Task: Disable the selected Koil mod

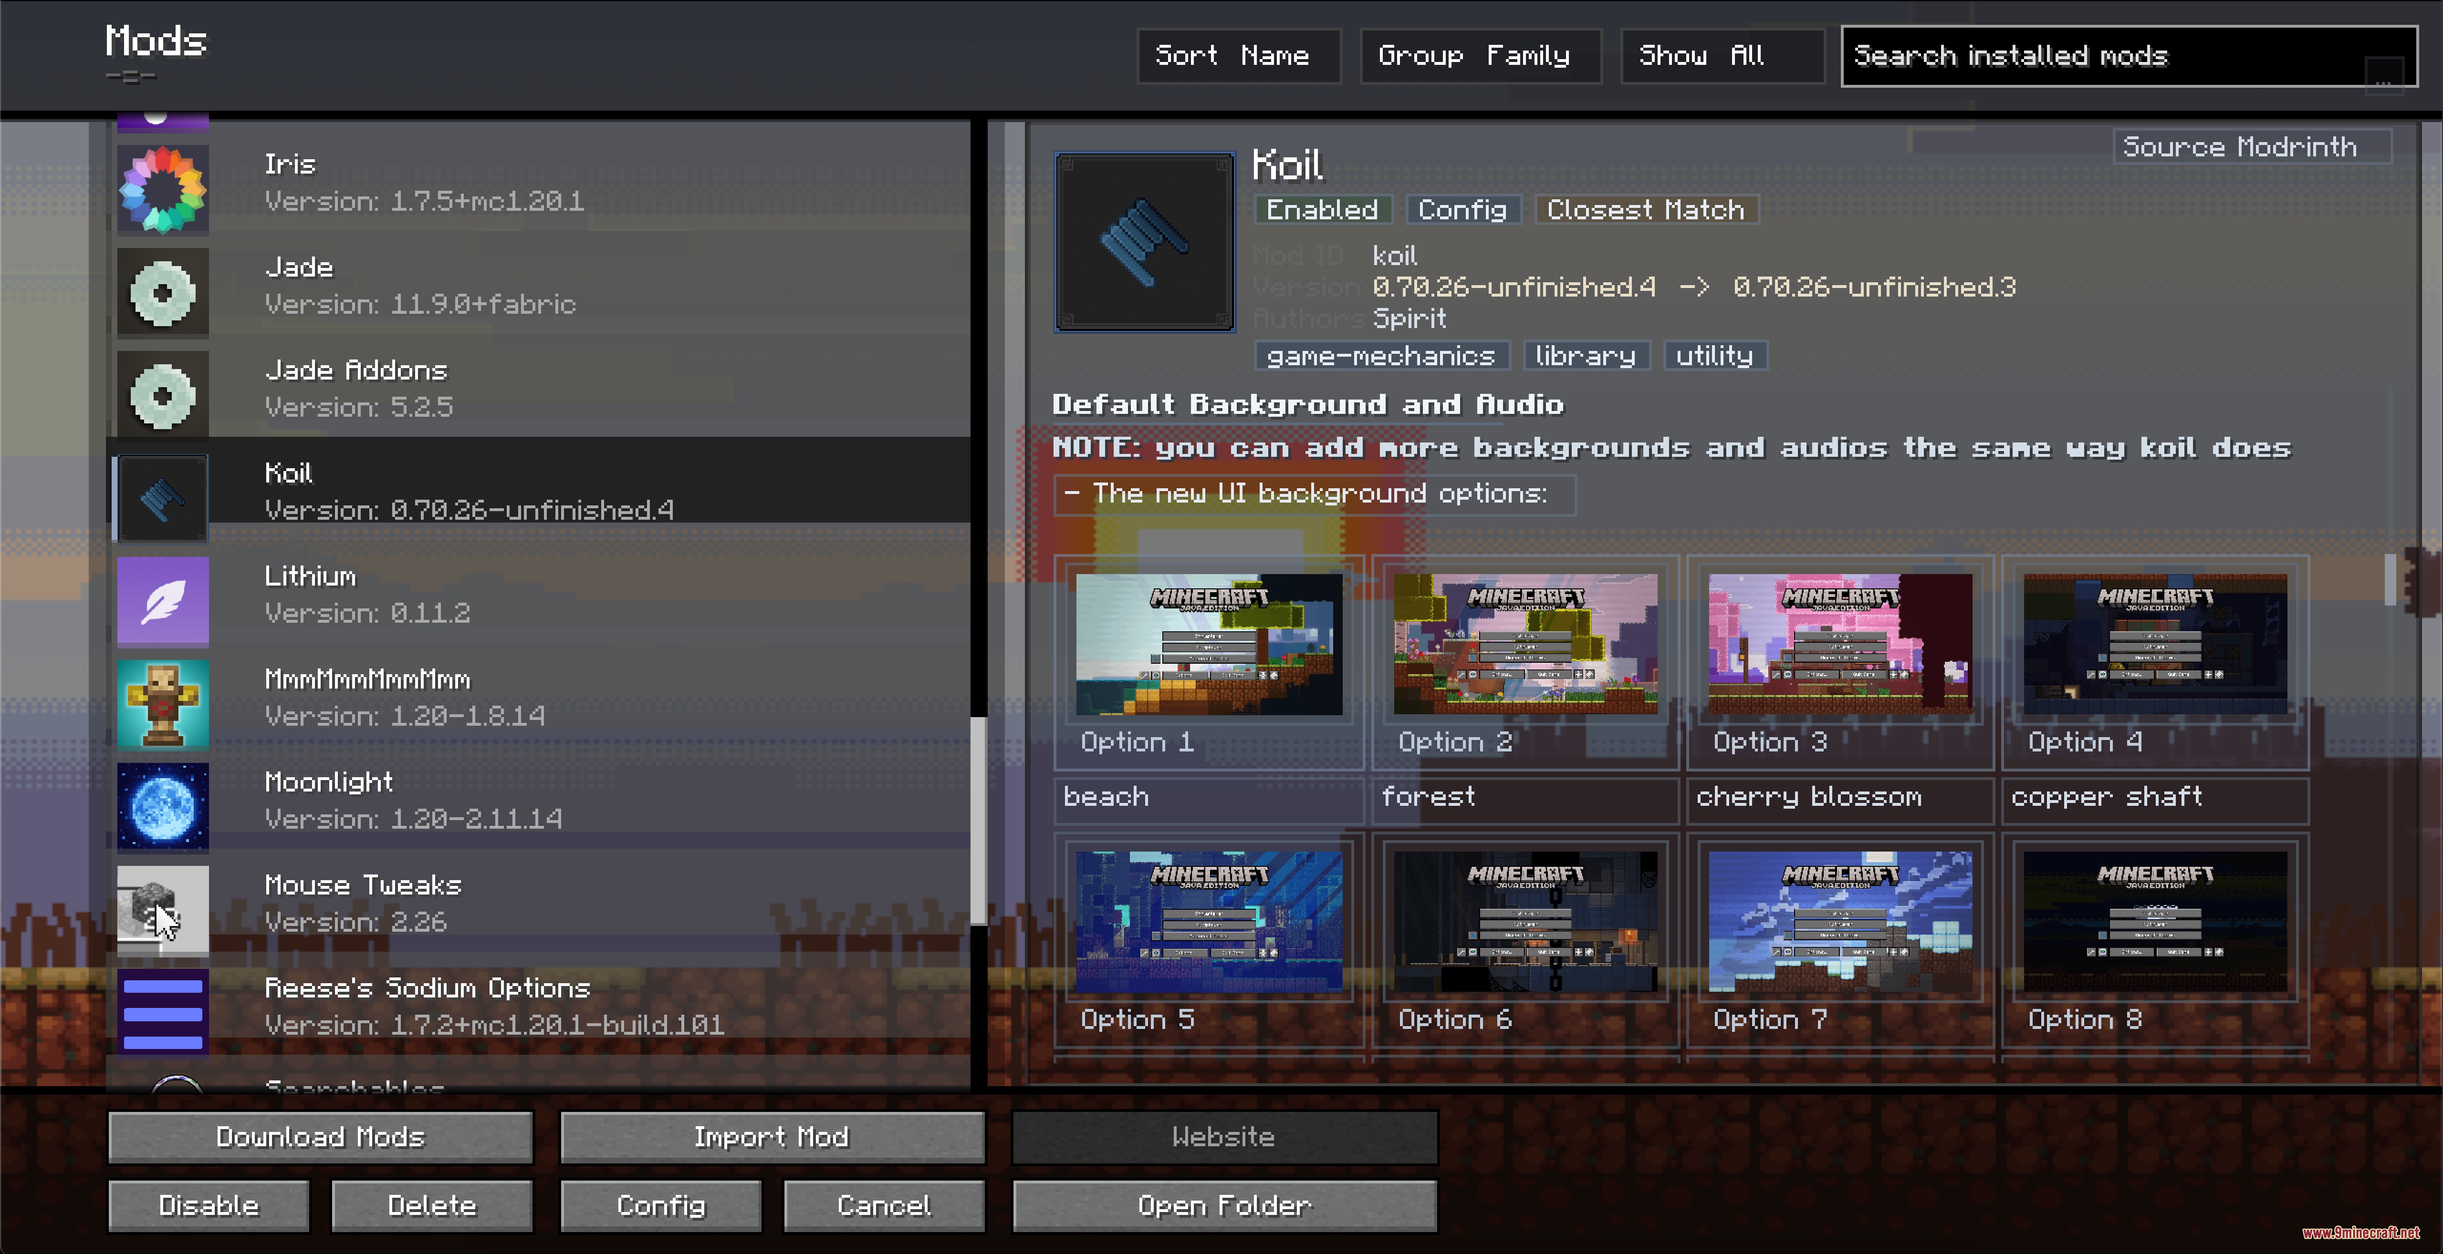Action: coord(209,1206)
